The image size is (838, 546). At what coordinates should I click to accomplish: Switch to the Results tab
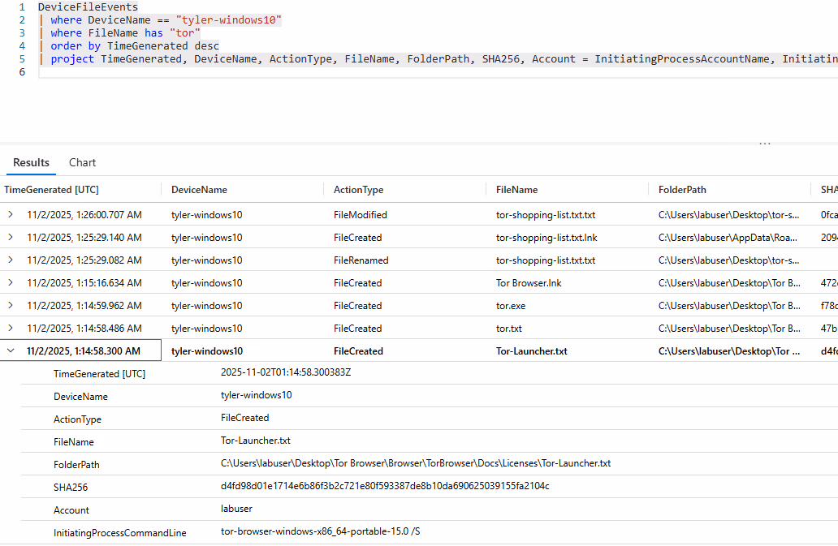click(x=31, y=163)
